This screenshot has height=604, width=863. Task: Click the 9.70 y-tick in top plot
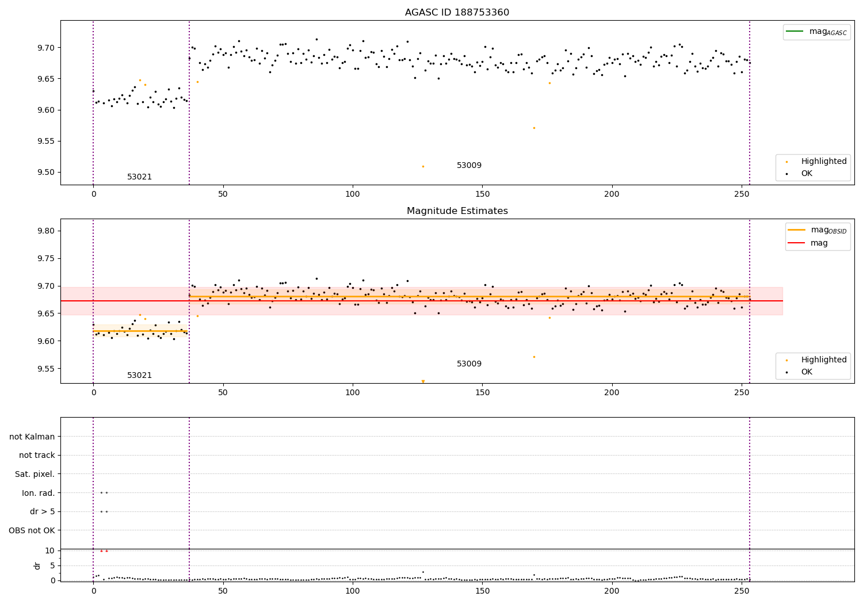(x=45, y=48)
